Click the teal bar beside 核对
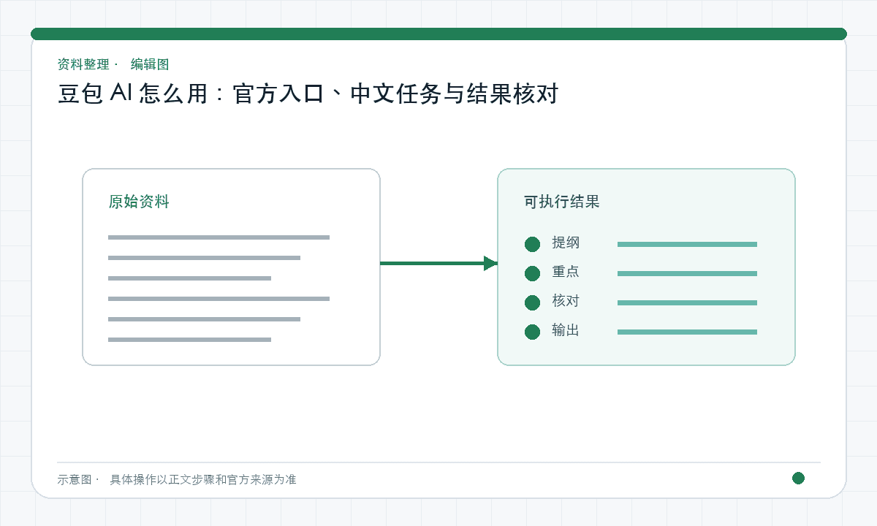 [x=687, y=302]
